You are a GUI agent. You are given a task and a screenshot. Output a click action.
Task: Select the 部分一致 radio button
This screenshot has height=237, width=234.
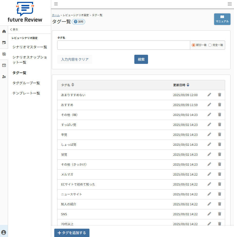click(x=194, y=45)
